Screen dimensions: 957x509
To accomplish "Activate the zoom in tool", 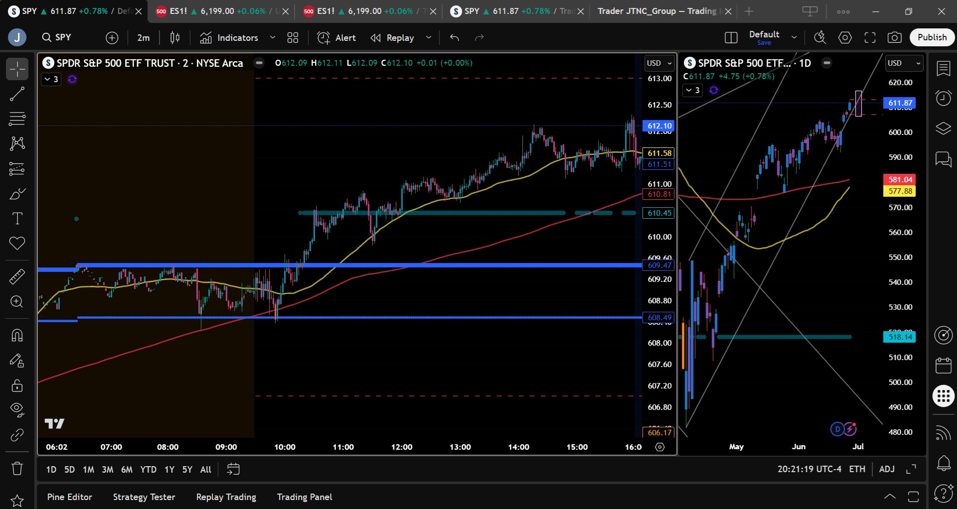I will click(17, 302).
